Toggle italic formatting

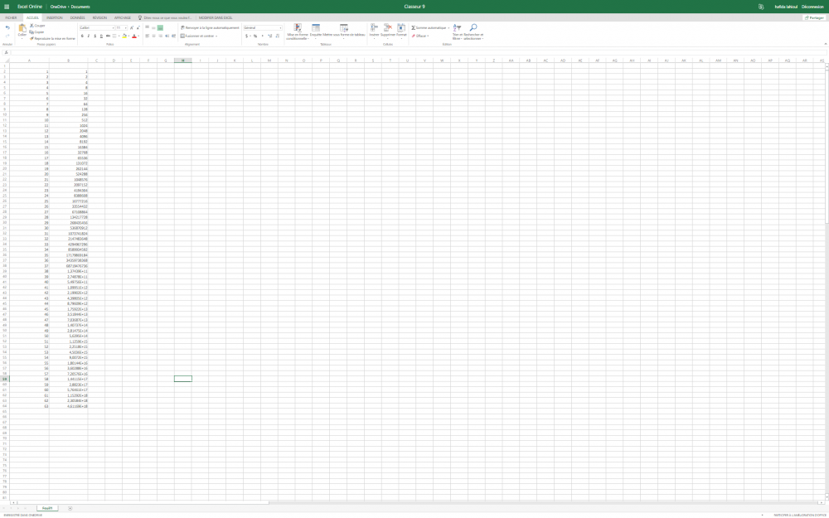89,36
